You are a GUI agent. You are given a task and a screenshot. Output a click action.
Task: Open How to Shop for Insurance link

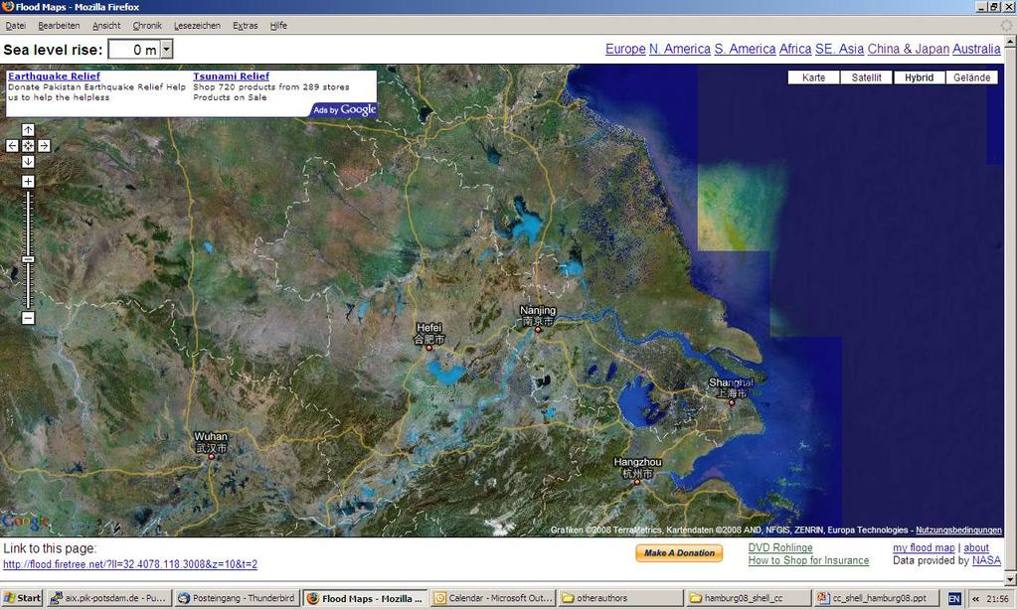click(x=808, y=560)
